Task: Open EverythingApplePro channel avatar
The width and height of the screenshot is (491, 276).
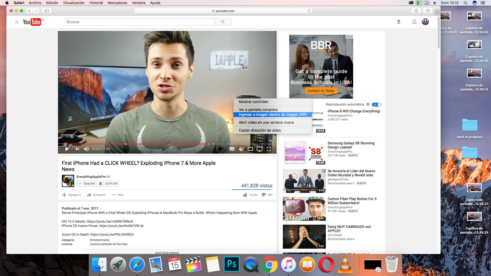Action: [x=68, y=181]
